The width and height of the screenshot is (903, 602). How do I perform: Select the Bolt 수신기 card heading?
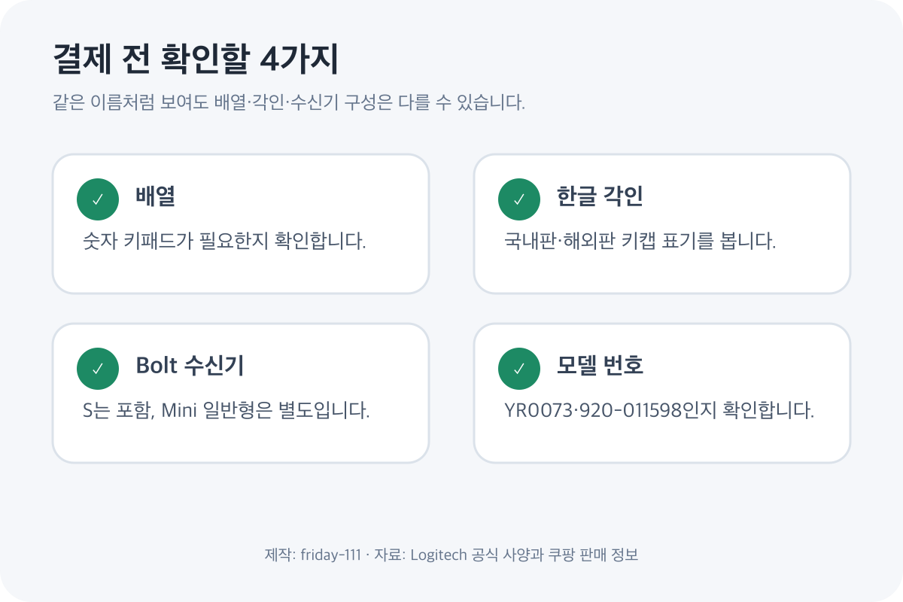[190, 366]
